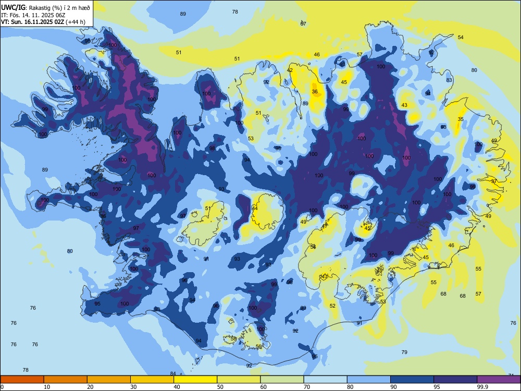521x391 pixels.
Task: Click the legend tick label '40'
Action: coord(177,387)
